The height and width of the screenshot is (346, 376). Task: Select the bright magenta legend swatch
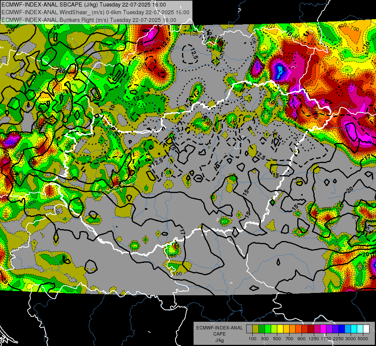(323, 329)
